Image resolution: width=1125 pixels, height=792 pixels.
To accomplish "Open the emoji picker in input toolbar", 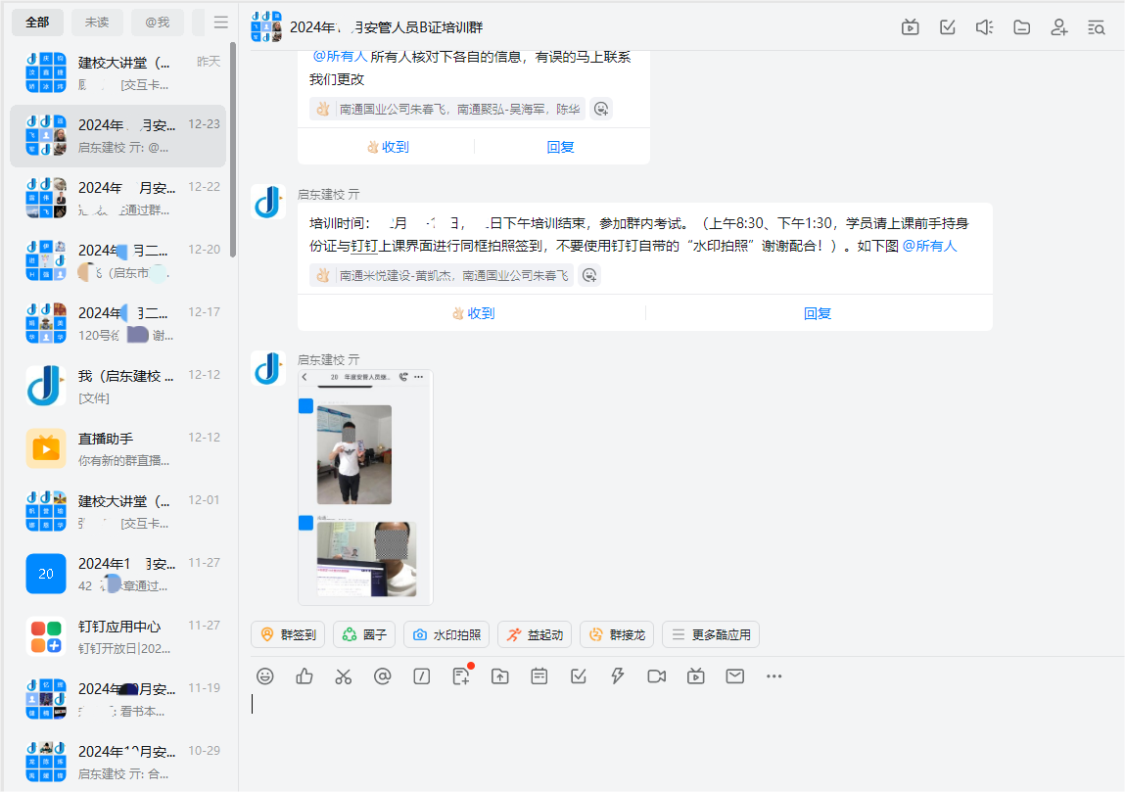I will [x=265, y=676].
